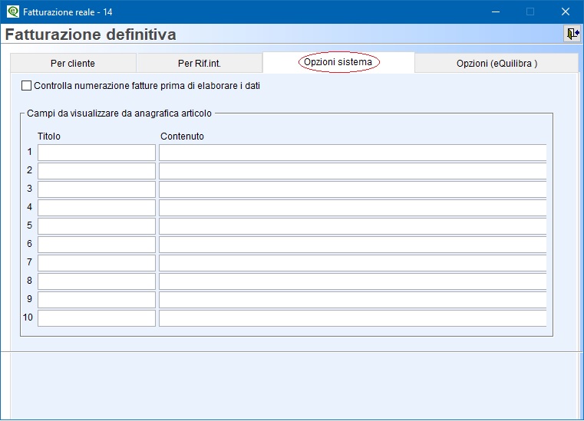Image resolution: width=584 pixels, height=421 pixels.
Task: Open the application icon menu in title bar
Action: [12, 12]
